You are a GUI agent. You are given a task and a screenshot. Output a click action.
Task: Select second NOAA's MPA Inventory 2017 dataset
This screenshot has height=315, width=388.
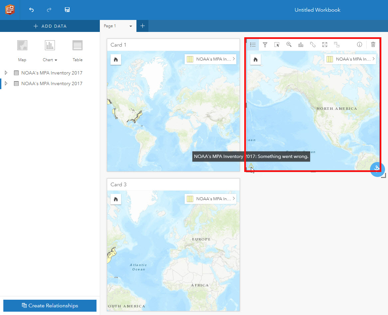[x=52, y=83]
